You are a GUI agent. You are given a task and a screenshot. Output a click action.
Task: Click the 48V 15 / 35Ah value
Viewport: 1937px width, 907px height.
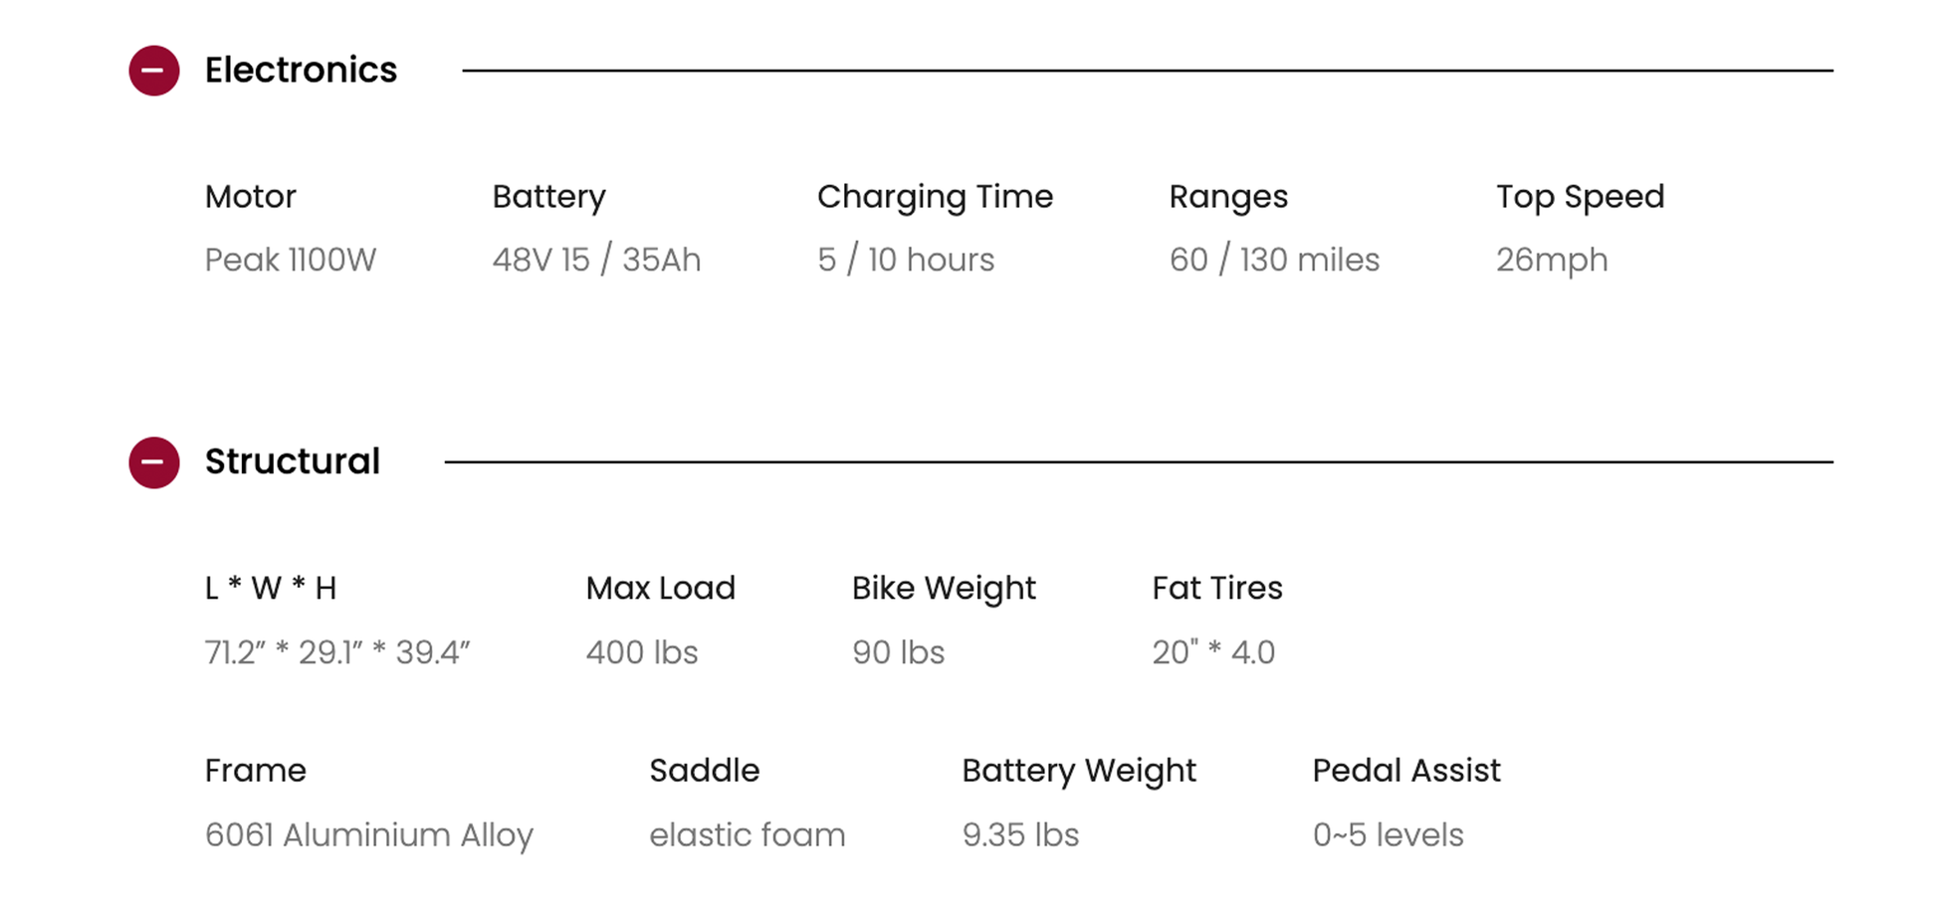tap(596, 261)
